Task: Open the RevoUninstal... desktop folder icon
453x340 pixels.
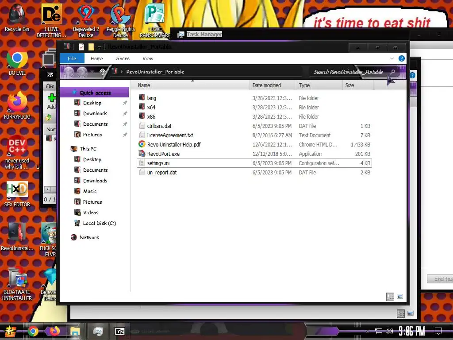Action: [17, 236]
